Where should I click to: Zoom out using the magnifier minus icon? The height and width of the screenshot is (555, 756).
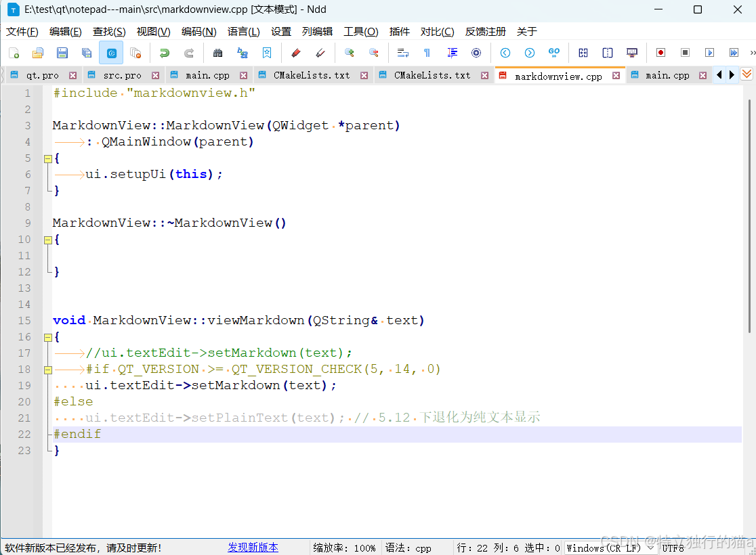(374, 53)
